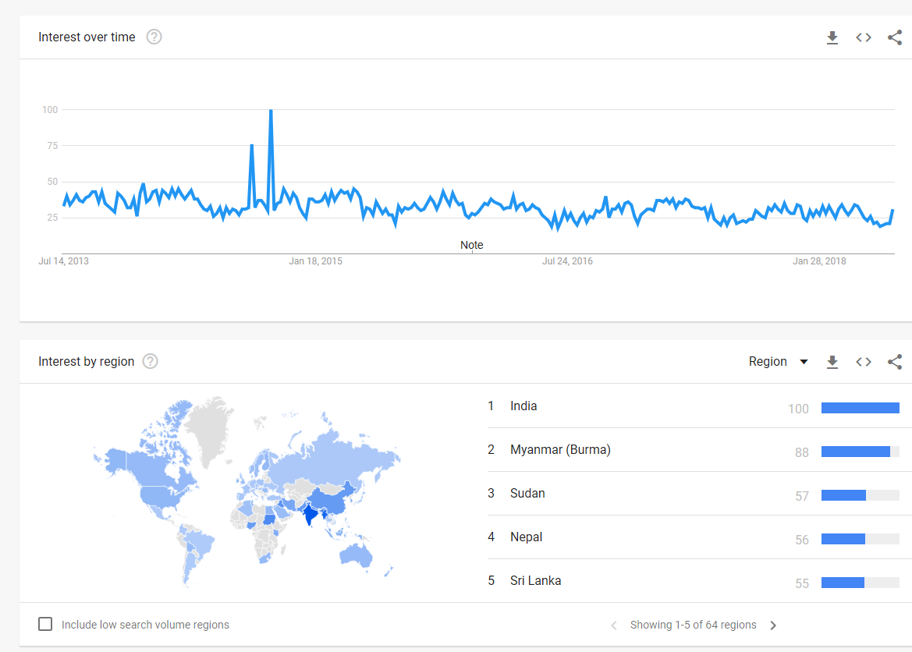Click the Note marker on the timeline
This screenshot has width=912, height=652.
(472, 246)
